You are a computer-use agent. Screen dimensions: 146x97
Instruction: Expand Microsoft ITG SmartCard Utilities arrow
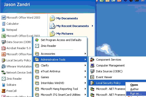[85, 95]
